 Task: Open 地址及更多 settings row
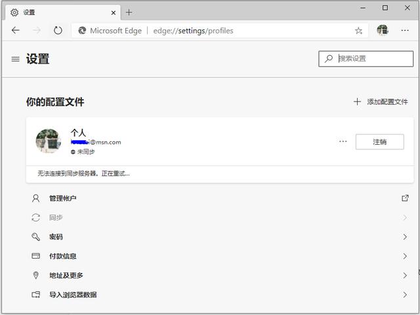(220, 275)
